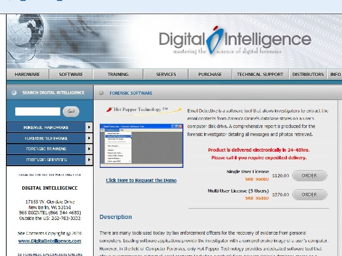Click the $370.00 price
This screenshot has height=256, width=342.
pyautogui.click(x=281, y=195)
